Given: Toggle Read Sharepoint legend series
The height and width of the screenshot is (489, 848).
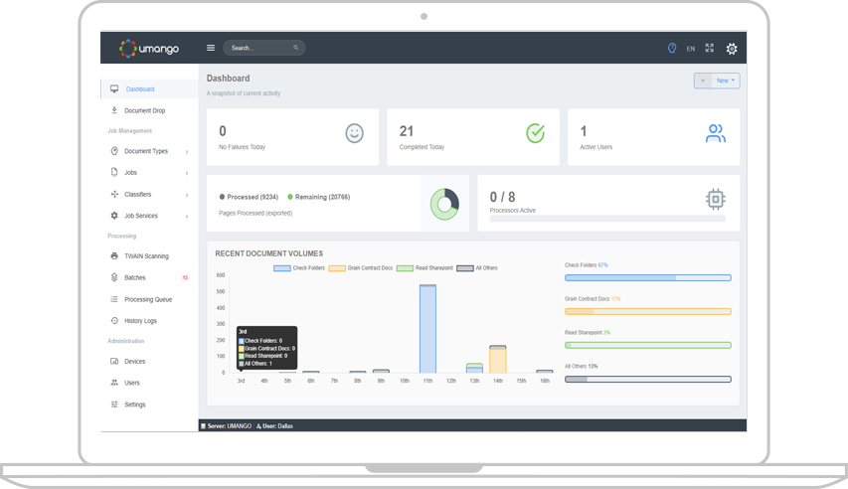Looking at the screenshot, I should point(427,267).
